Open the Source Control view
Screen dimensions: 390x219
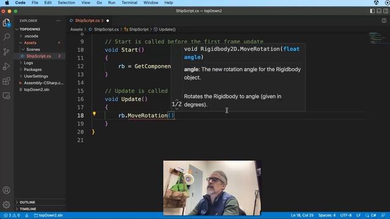pyautogui.click(x=7, y=52)
